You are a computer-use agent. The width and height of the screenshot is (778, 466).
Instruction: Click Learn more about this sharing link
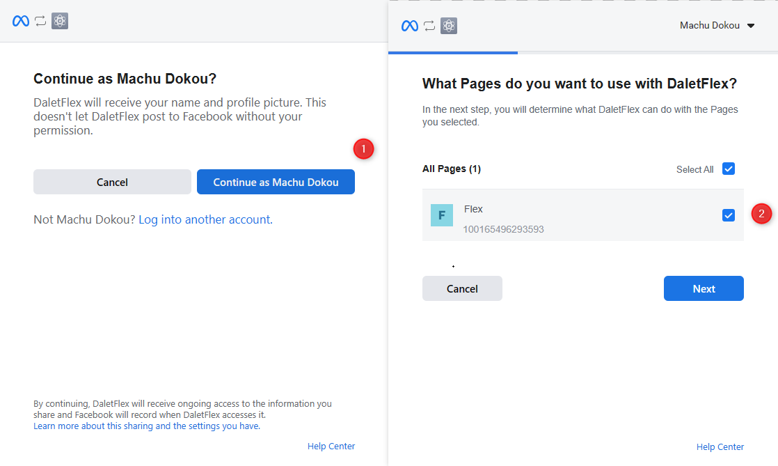pos(145,426)
